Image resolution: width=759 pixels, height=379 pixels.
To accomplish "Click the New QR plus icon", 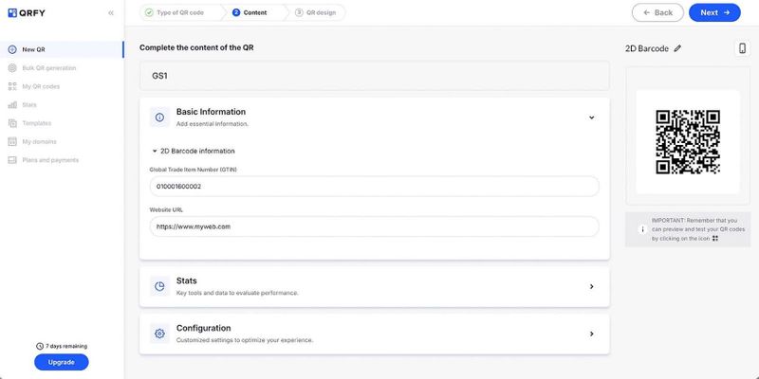I will (x=12, y=49).
